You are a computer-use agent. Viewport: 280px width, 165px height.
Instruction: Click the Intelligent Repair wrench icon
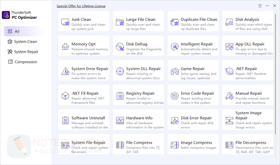pyautogui.click(x=174, y=47)
